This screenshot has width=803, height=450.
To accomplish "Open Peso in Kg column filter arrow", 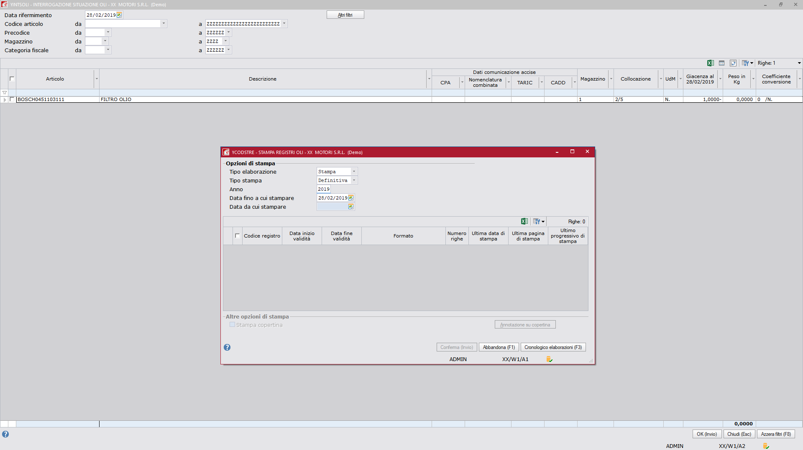I will [x=753, y=79].
